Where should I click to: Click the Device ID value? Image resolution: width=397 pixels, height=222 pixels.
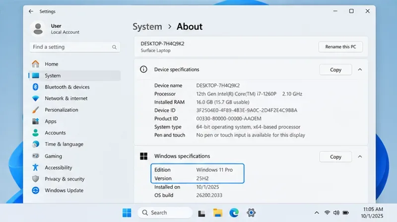[x=247, y=110]
